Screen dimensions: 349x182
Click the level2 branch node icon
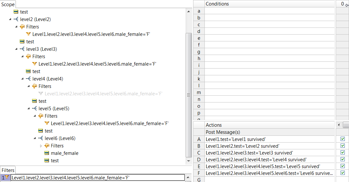coord(16,19)
